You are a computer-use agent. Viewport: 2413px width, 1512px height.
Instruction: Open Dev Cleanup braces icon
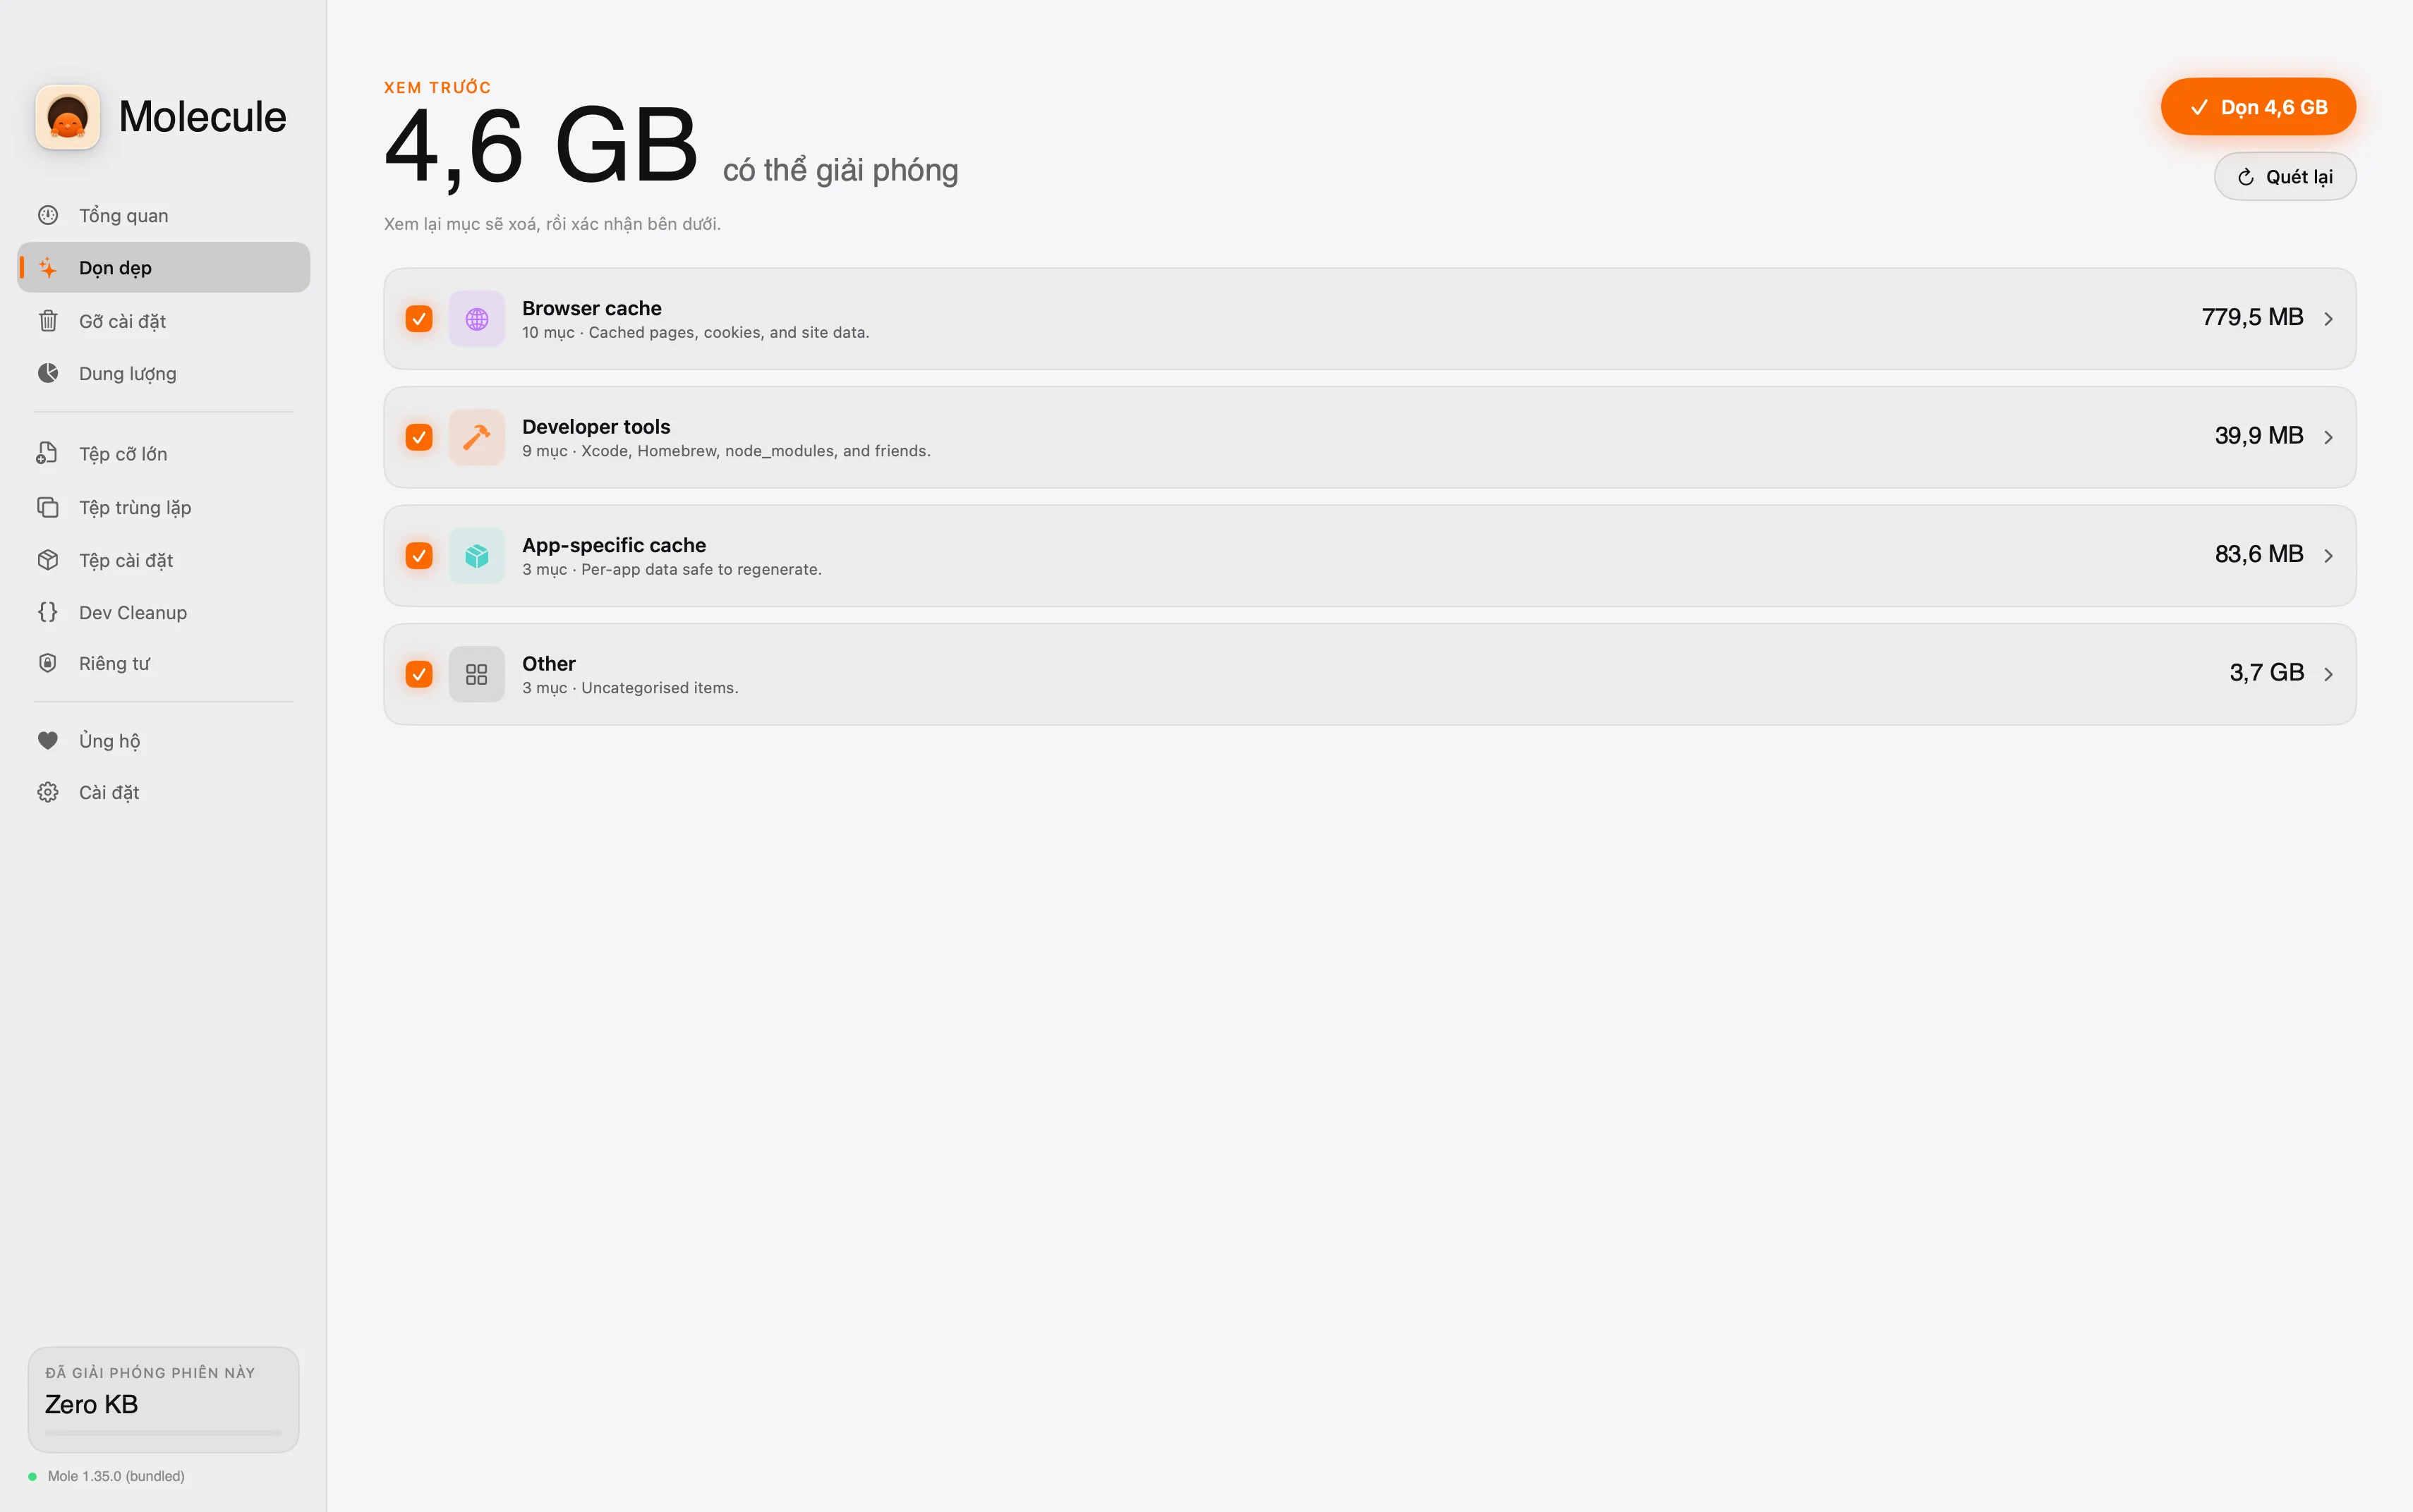pyautogui.click(x=48, y=612)
